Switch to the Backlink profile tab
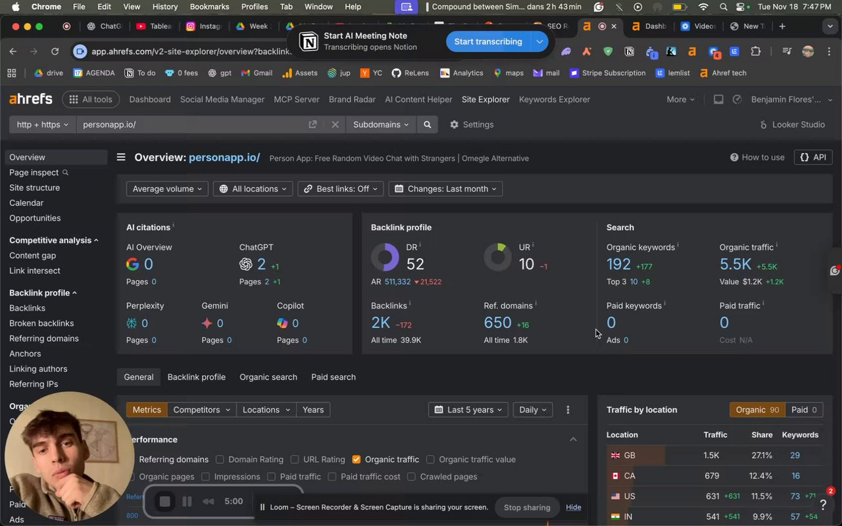Image resolution: width=842 pixels, height=526 pixels. (x=197, y=377)
